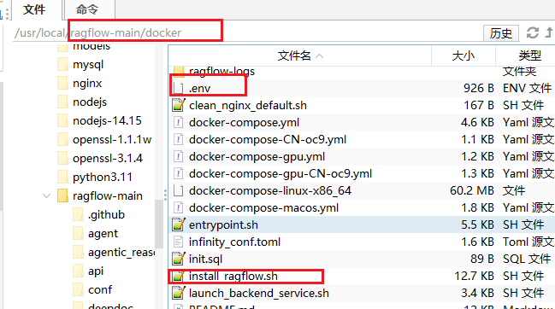Viewport: 555px width, 309px height.
Task: Select launch_backend_service.sh file
Action: pos(362,293)
